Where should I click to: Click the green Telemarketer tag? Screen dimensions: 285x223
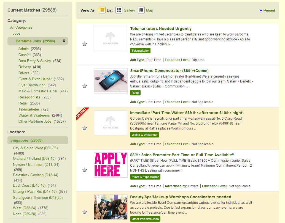pos(140,51)
